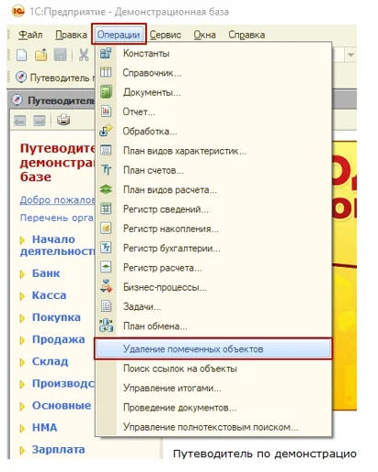
Task: Click the Отчет chart icon
Action: point(106,111)
